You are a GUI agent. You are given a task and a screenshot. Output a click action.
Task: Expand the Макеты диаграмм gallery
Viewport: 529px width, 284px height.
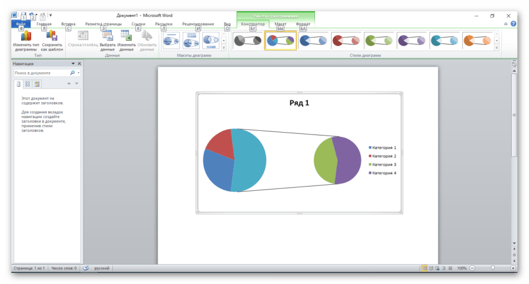[223, 48]
